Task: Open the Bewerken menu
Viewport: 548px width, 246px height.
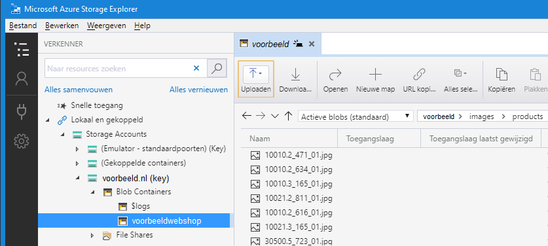Action: (62, 26)
